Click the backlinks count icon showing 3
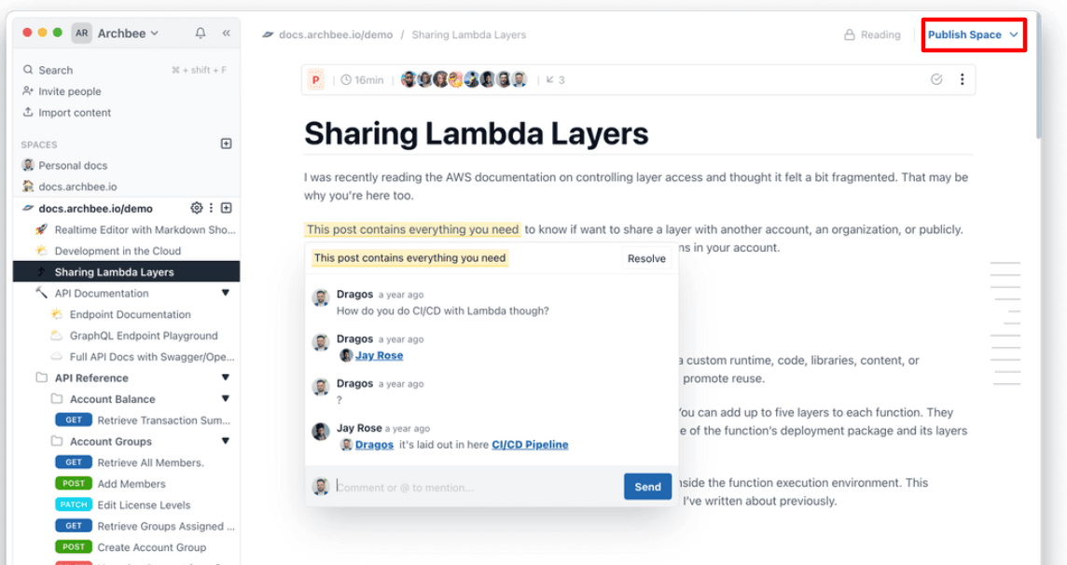 coord(555,80)
